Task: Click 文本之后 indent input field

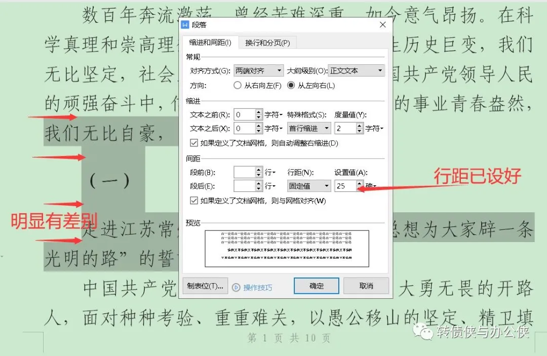Action: coord(245,128)
